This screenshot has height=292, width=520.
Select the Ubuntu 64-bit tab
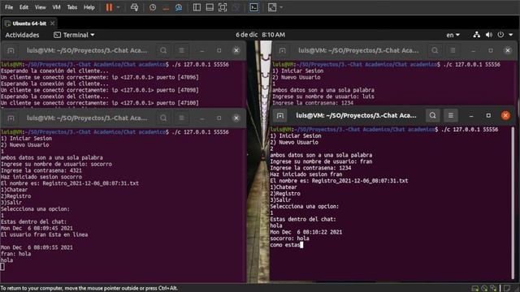pyautogui.click(x=29, y=24)
